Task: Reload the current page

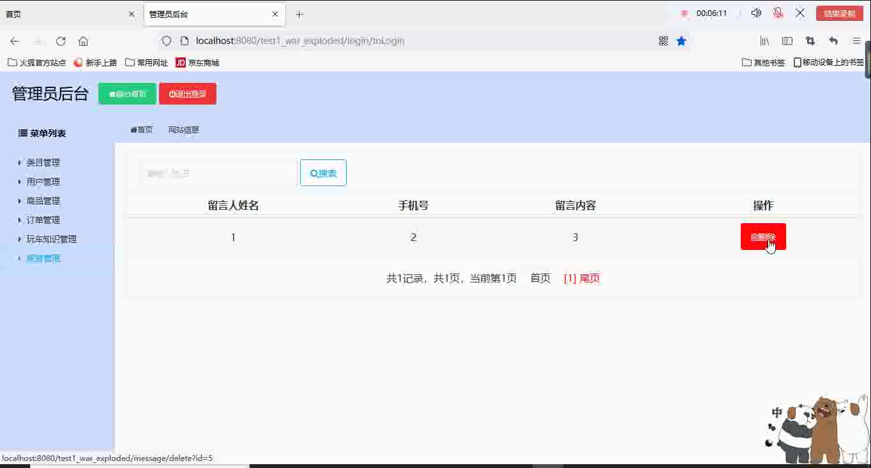Action: click(61, 41)
